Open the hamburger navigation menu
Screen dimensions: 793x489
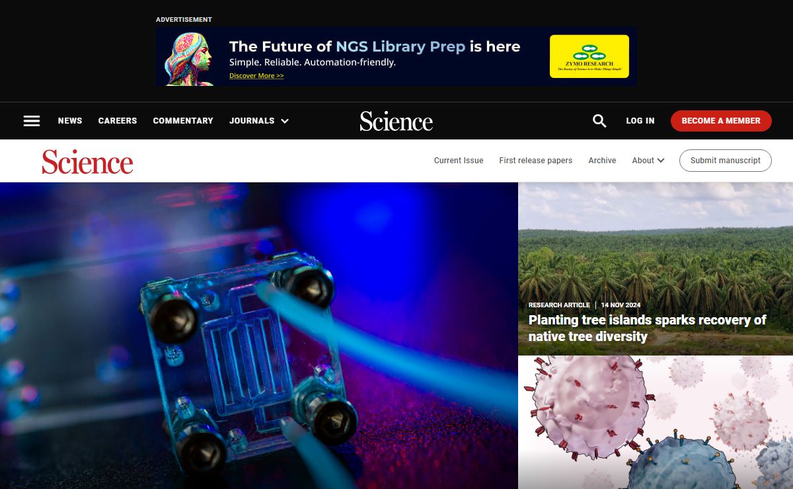pyautogui.click(x=32, y=121)
